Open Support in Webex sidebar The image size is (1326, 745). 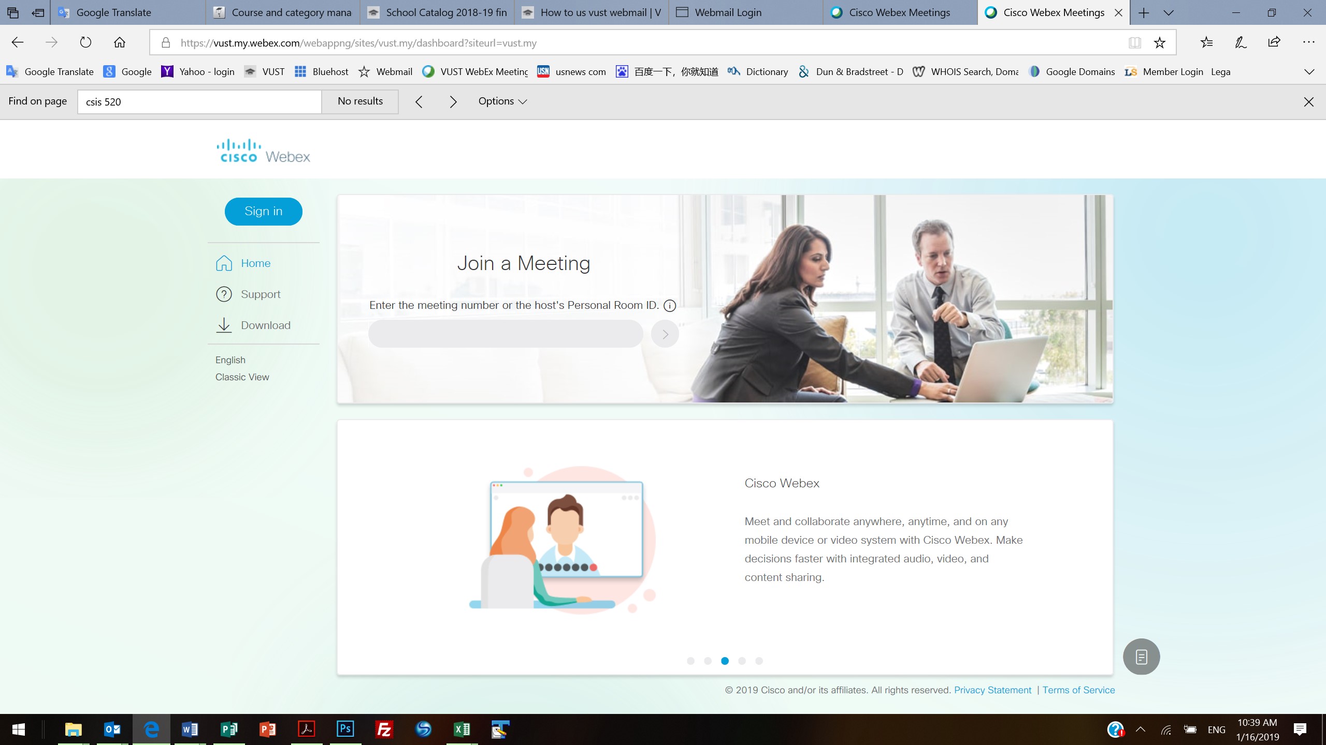(x=248, y=294)
